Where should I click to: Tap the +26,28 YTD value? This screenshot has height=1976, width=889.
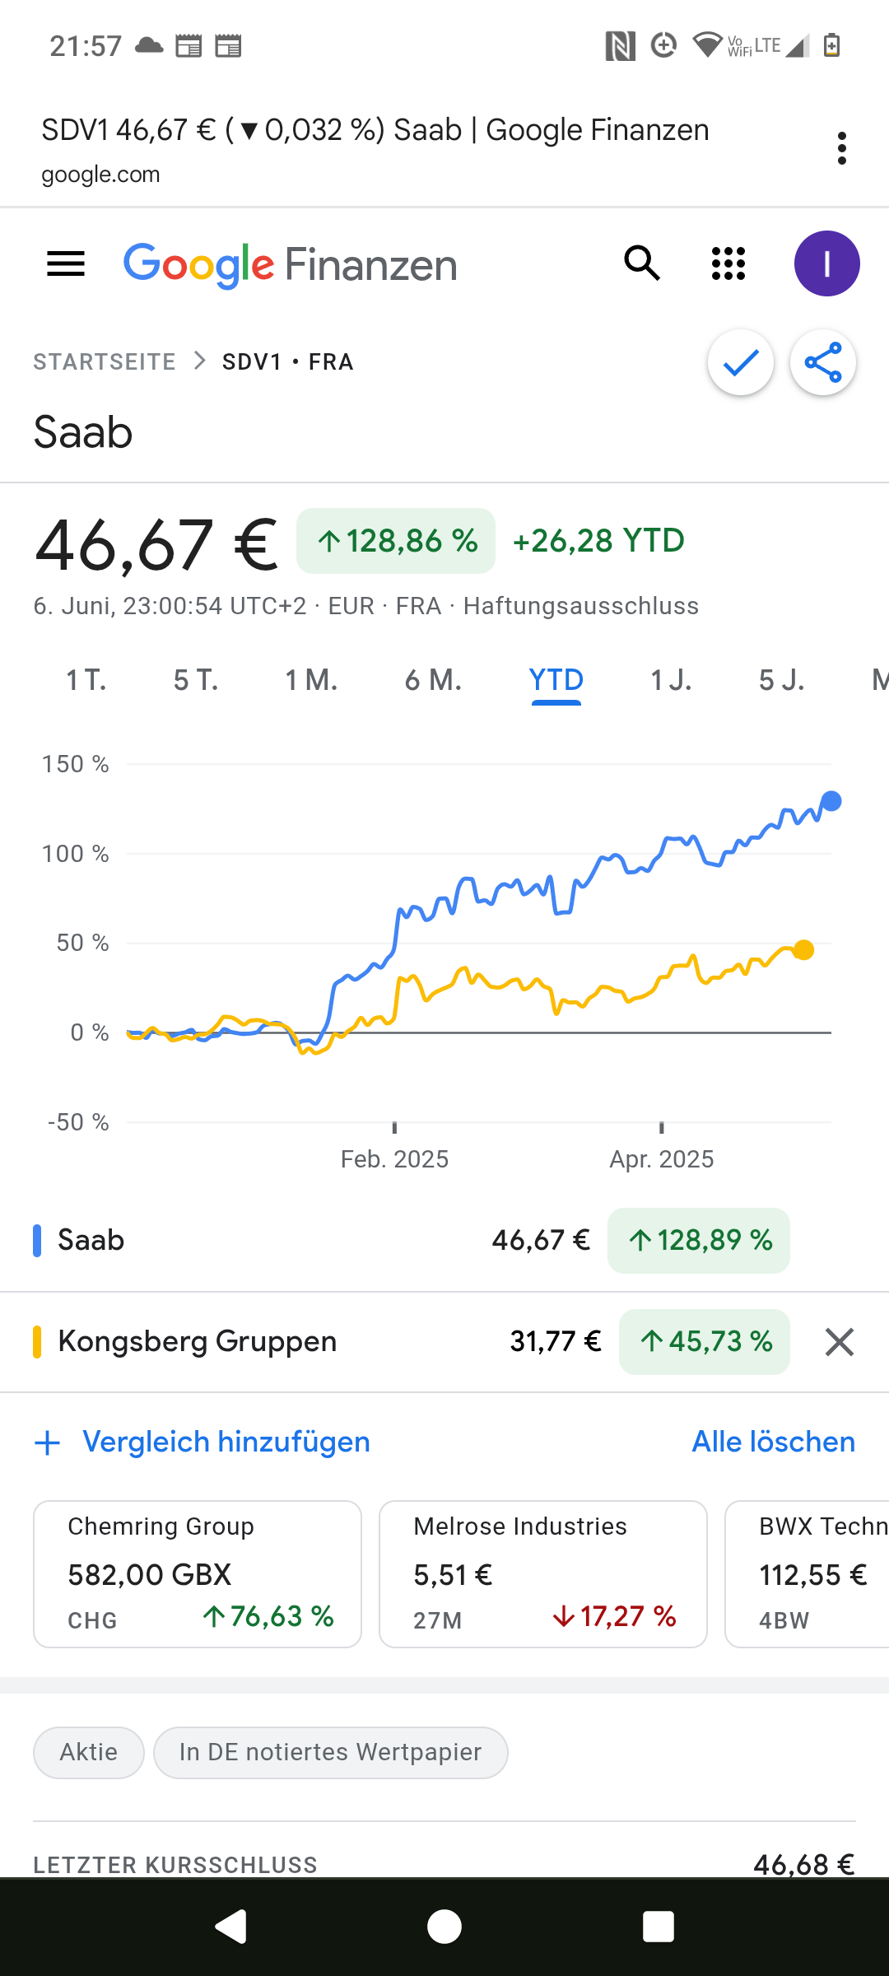[x=598, y=541]
